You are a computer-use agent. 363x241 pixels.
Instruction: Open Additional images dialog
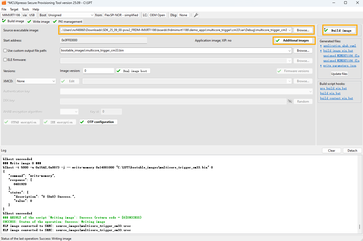coord(294,40)
